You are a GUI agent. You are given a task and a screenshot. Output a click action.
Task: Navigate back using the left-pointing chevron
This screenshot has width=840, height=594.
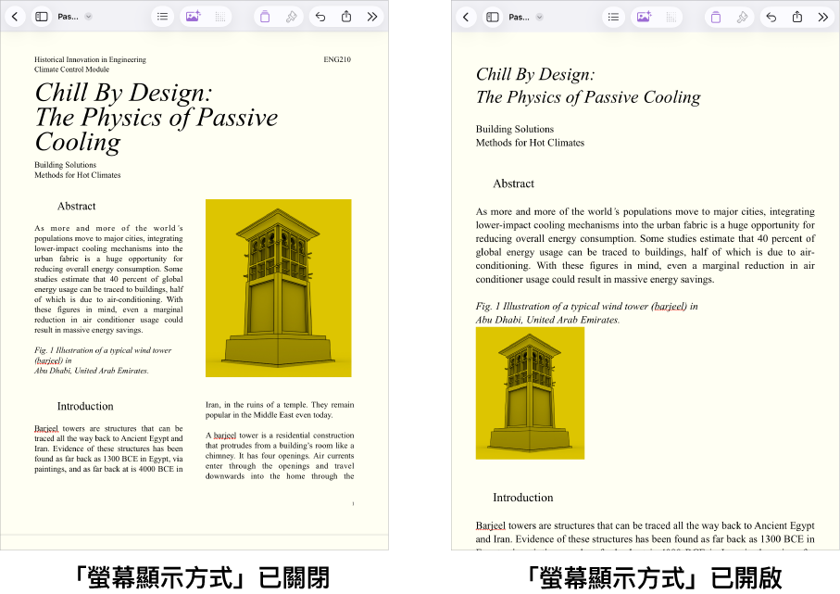[16, 16]
